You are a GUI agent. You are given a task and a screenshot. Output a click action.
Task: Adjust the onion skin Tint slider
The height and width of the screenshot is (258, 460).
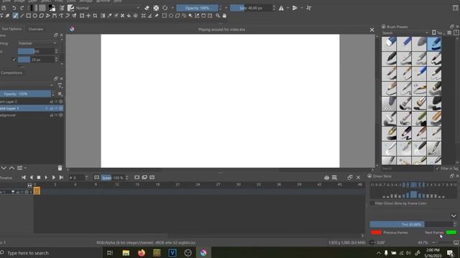tap(411, 224)
